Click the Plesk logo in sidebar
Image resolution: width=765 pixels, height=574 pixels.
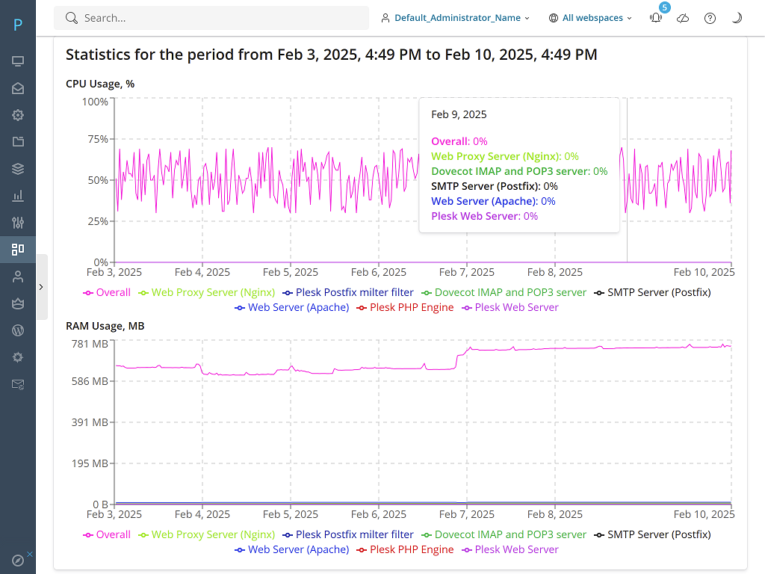point(18,25)
